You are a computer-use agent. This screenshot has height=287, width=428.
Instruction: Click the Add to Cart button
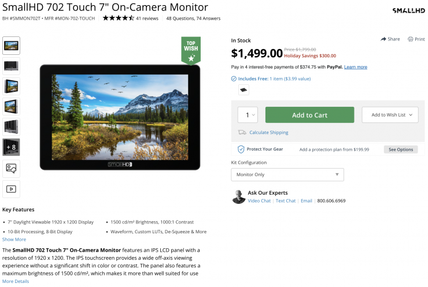coord(309,115)
